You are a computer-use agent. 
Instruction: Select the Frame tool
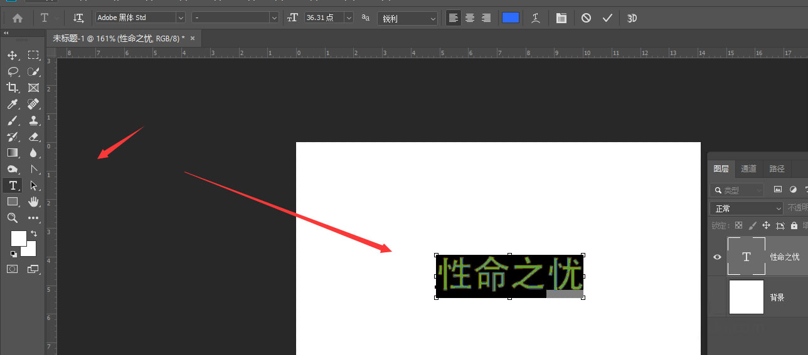33,88
